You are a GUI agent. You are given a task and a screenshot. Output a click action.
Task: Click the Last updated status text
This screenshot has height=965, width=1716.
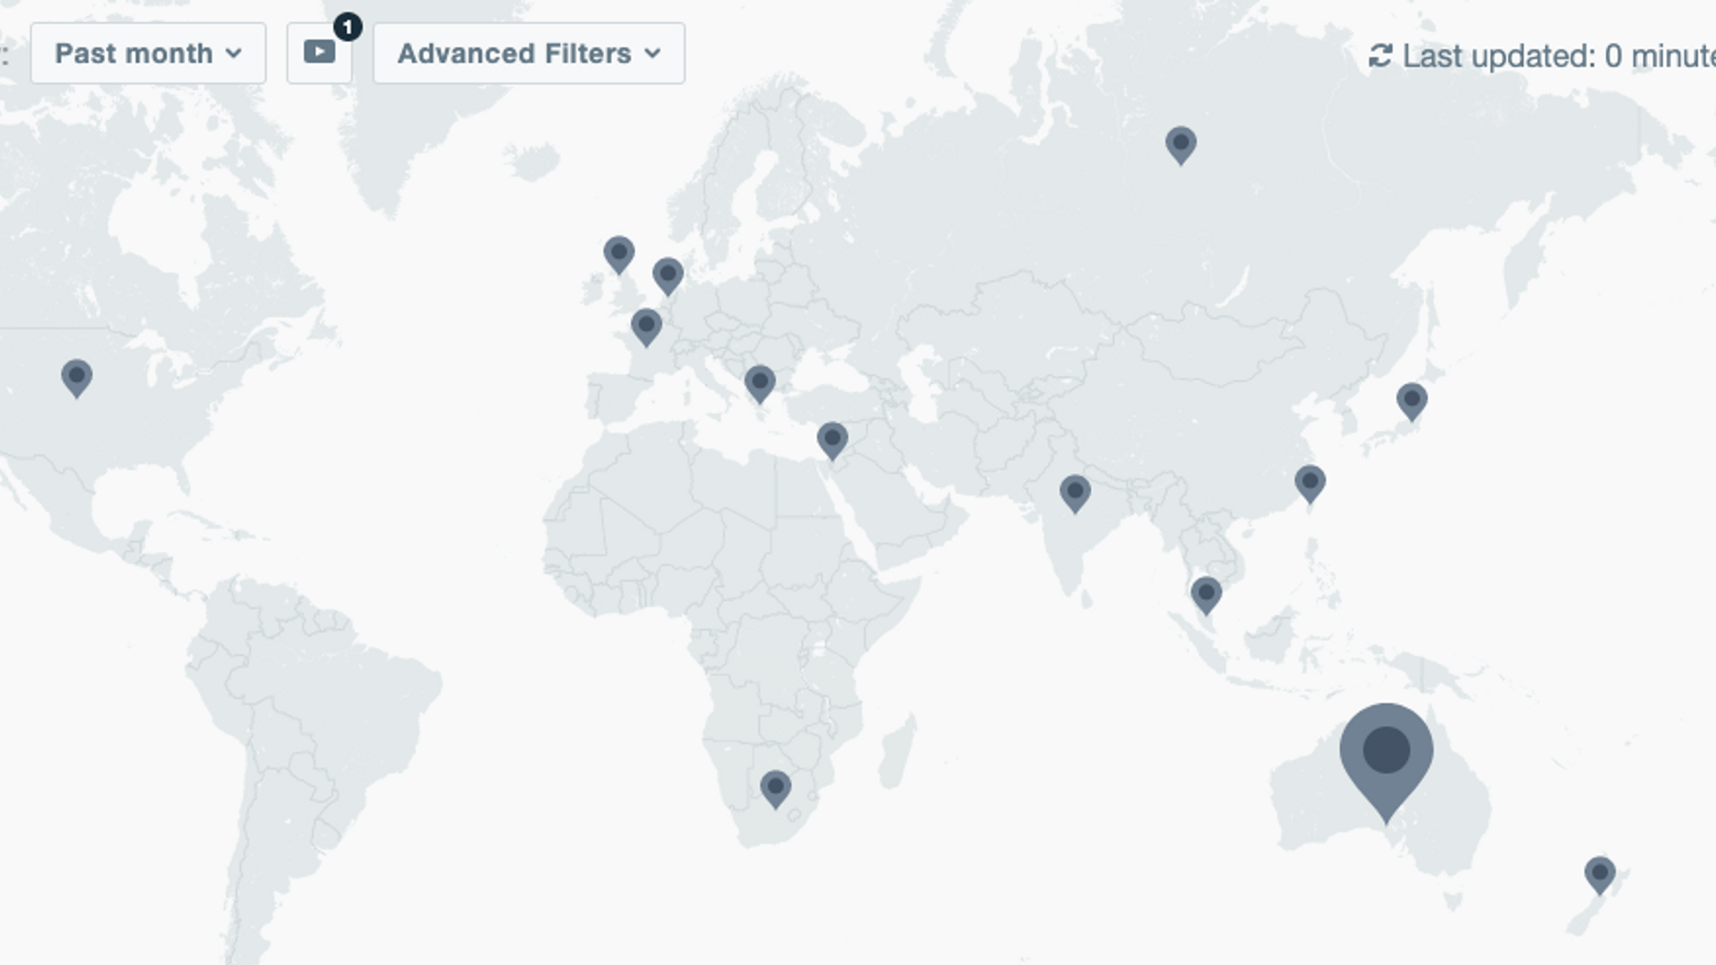pos(1559,56)
